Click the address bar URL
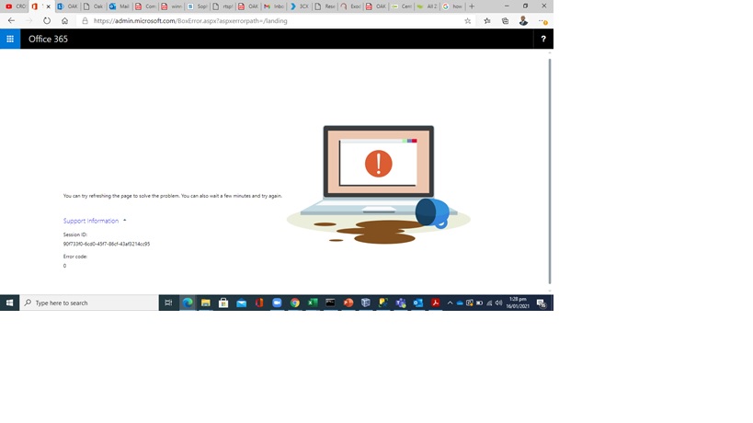Screen dimensions: 753x423 click(190, 20)
